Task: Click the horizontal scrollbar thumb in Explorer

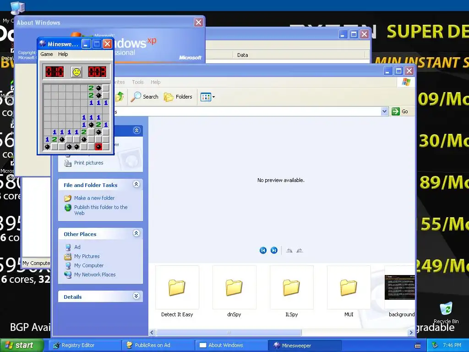Action: (229, 333)
